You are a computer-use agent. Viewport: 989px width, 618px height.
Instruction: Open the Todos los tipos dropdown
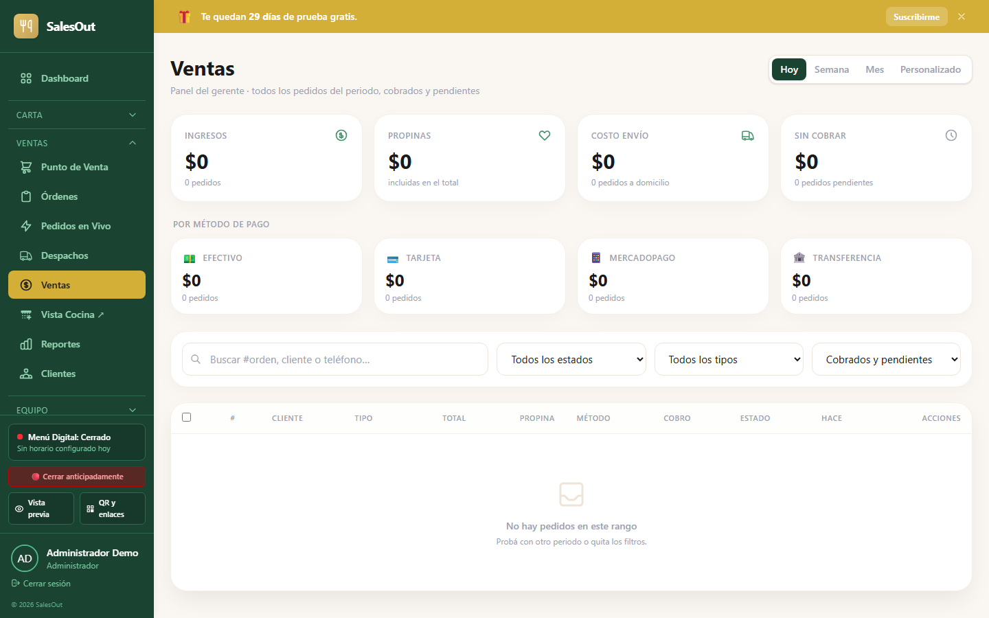[x=729, y=359]
